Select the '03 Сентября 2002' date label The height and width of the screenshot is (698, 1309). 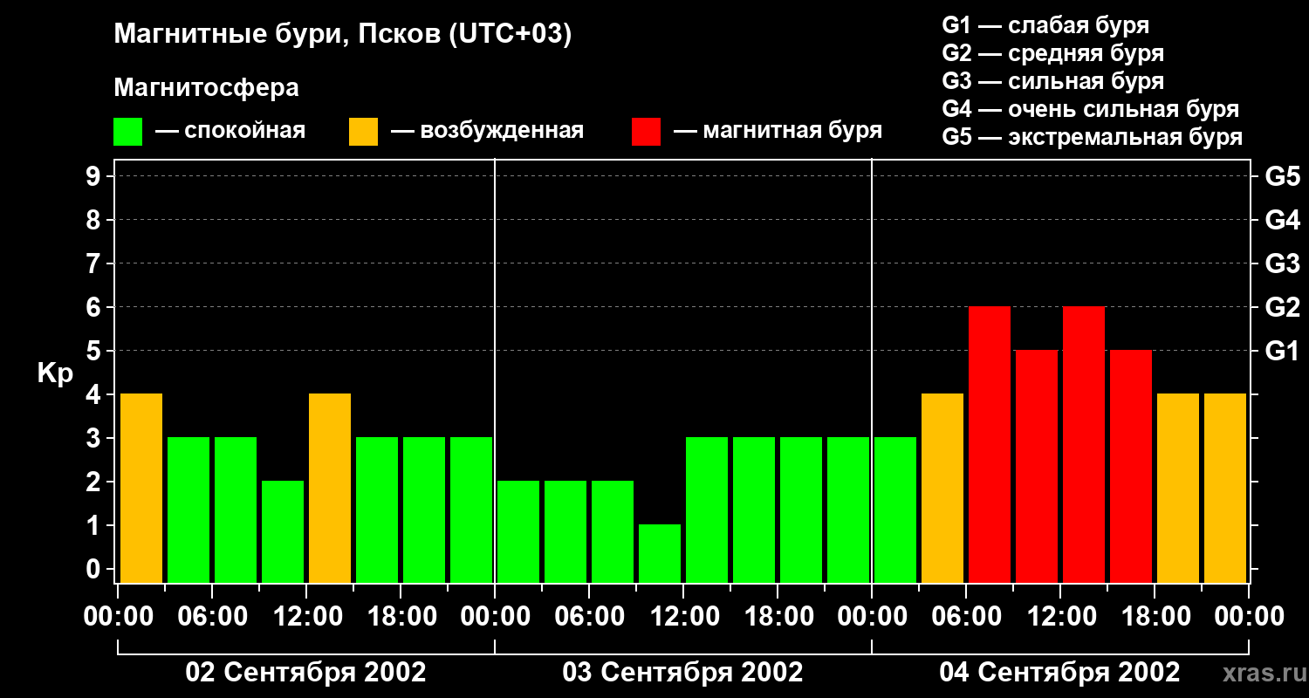pyautogui.click(x=683, y=672)
